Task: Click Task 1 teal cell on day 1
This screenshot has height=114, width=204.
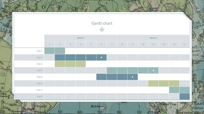Action: tap(49, 51)
